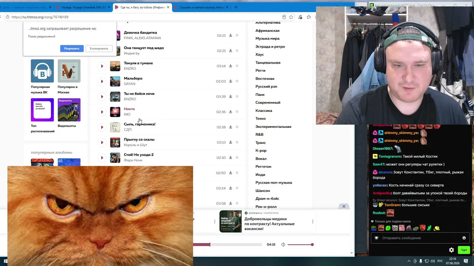Viewport: 474px width, 266px height.
Task: Open the Топ распознаваний tile
Action: click(x=42, y=116)
